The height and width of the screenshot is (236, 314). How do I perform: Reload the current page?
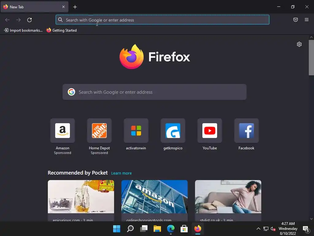[x=29, y=20]
